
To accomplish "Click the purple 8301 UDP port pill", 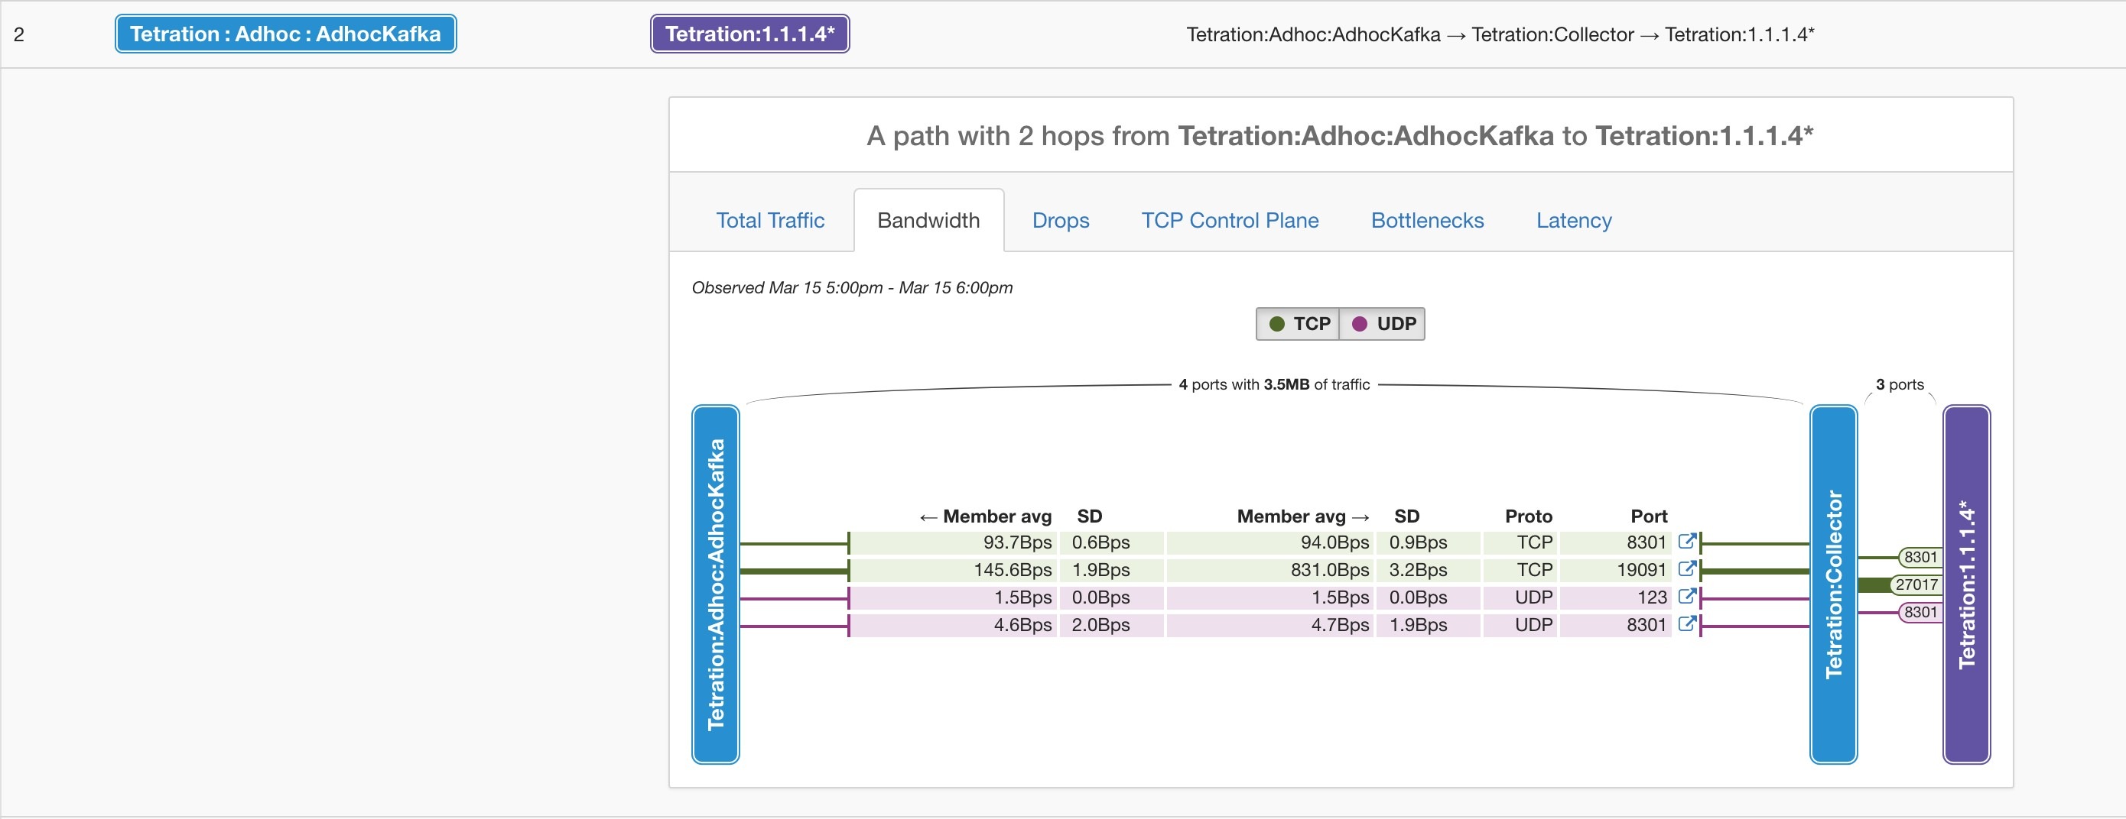I will pyautogui.click(x=1920, y=612).
